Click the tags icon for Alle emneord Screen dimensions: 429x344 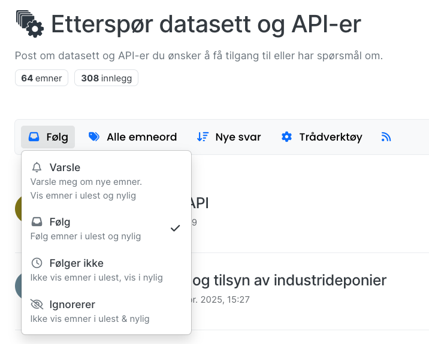(x=93, y=137)
